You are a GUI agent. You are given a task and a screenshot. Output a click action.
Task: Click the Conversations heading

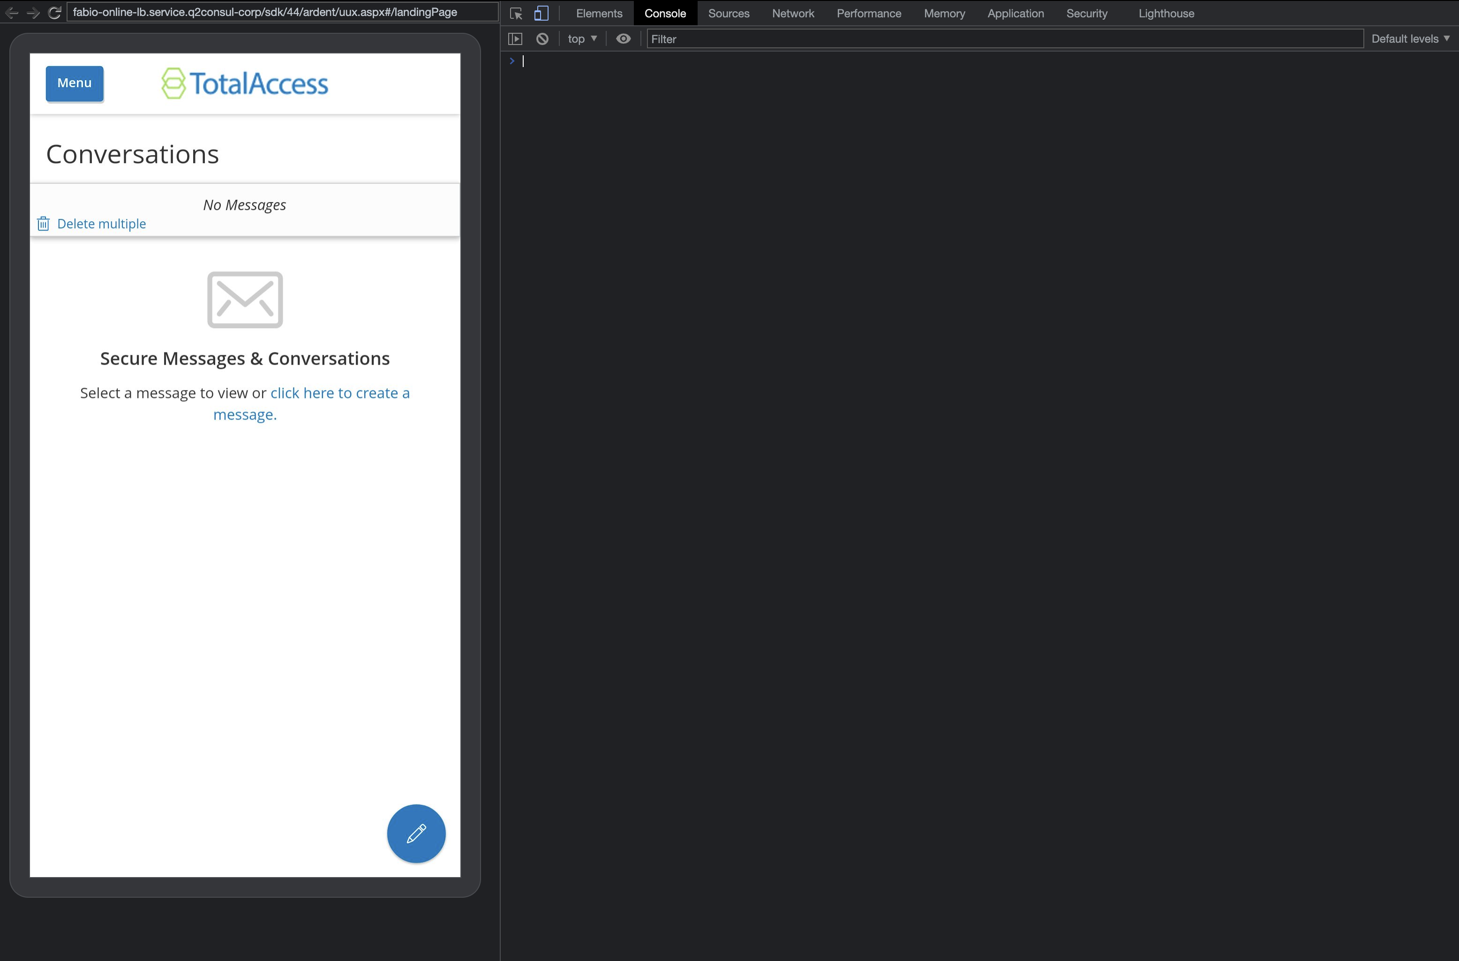[x=132, y=154]
